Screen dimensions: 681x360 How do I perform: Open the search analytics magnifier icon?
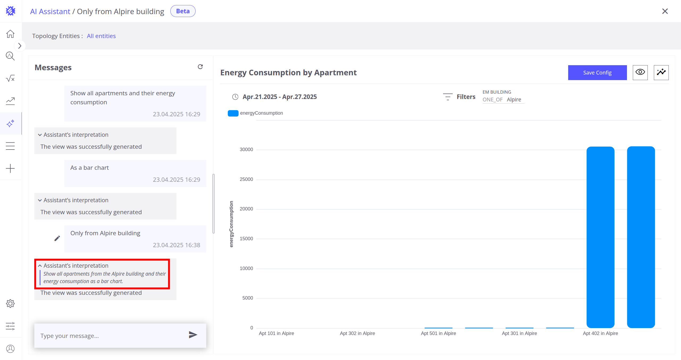click(10, 56)
